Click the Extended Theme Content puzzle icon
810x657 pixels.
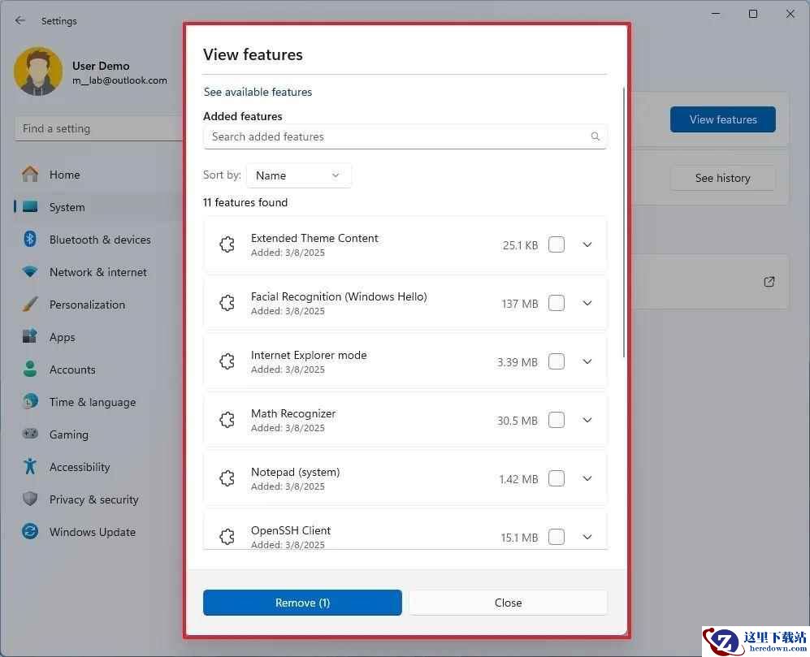coord(227,244)
